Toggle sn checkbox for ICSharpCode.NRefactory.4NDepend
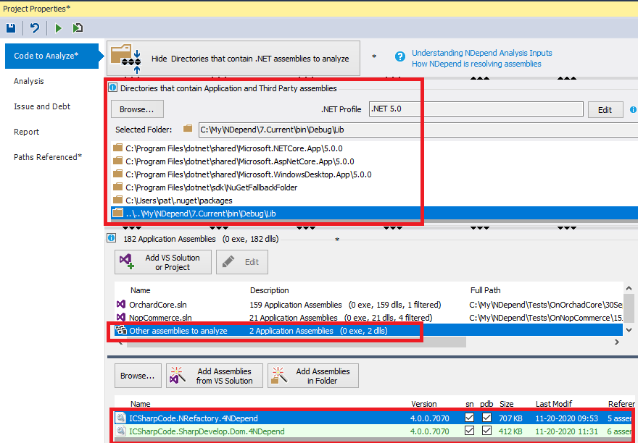The height and width of the screenshot is (443, 638). (x=470, y=418)
